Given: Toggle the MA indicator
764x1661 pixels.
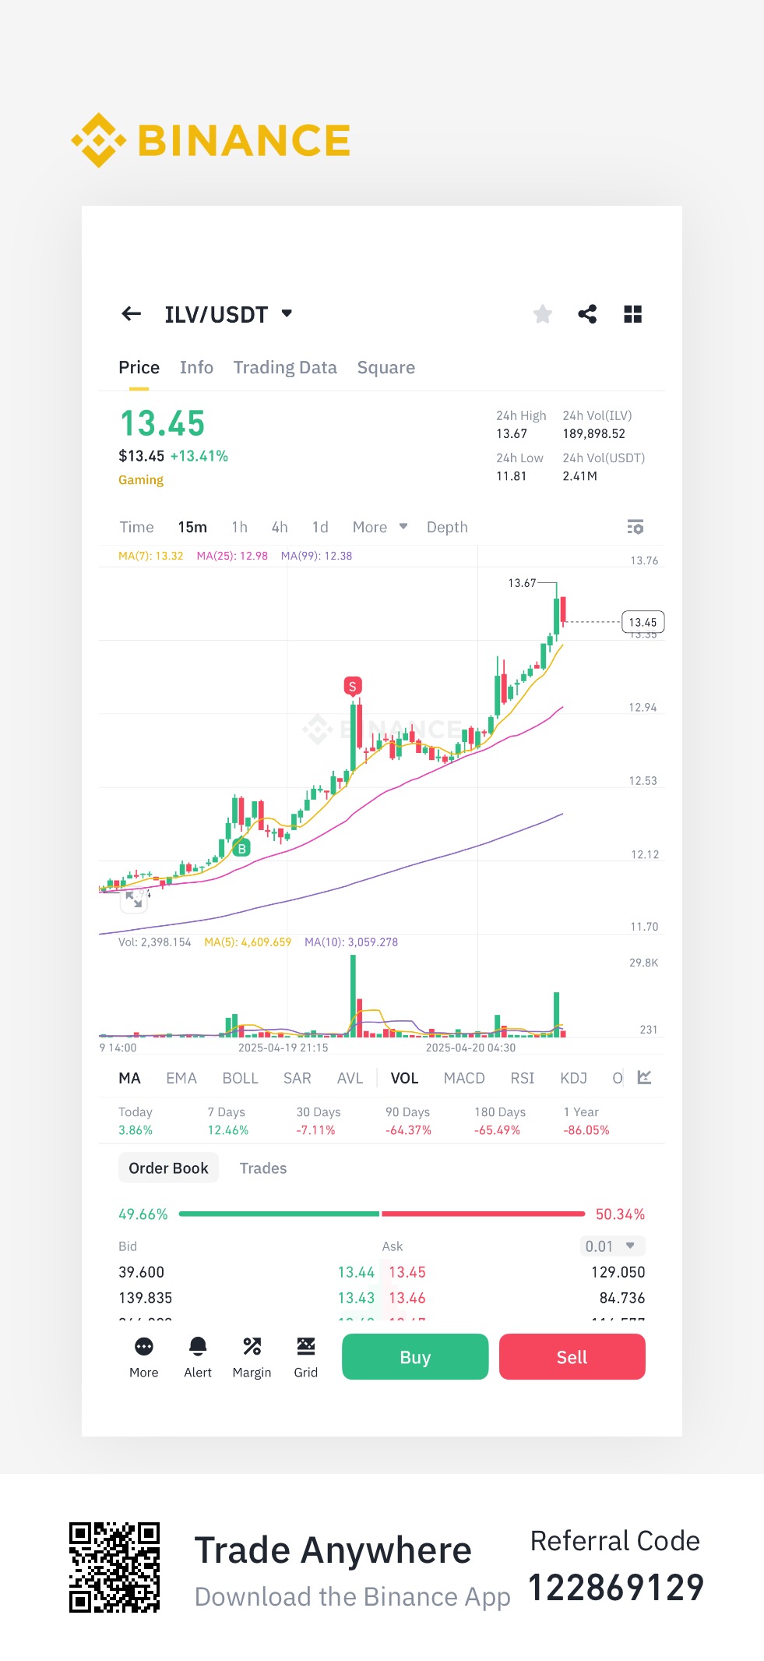Looking at the screenshot, I should pyautogui.click(x=129, y=1078).
